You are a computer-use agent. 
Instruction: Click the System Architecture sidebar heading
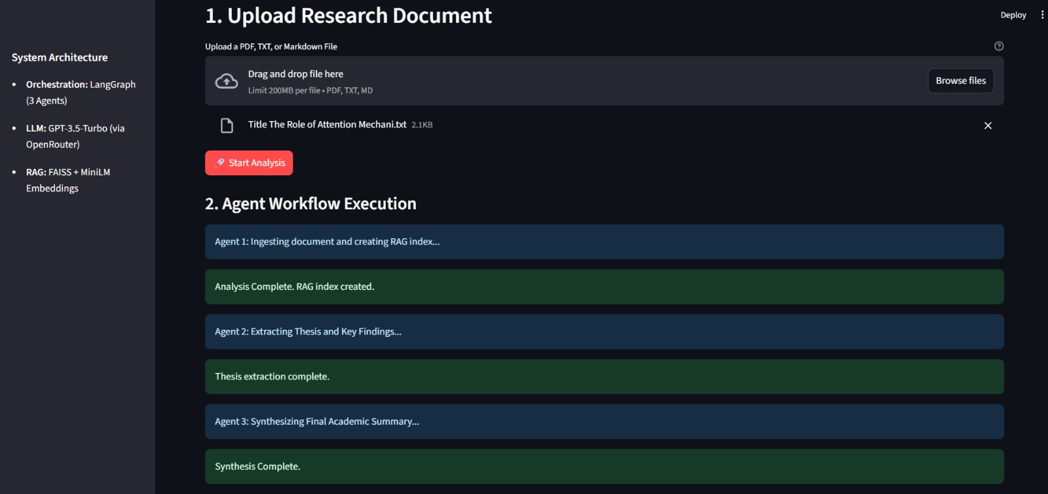[60, 58]
